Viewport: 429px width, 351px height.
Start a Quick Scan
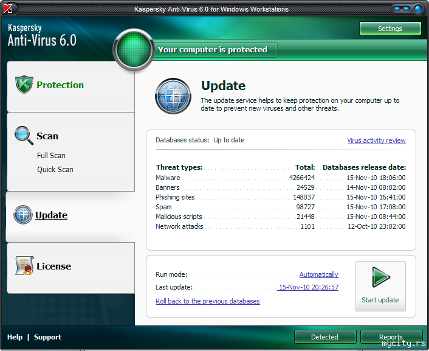pyautogui.click(x=55, y=169)
